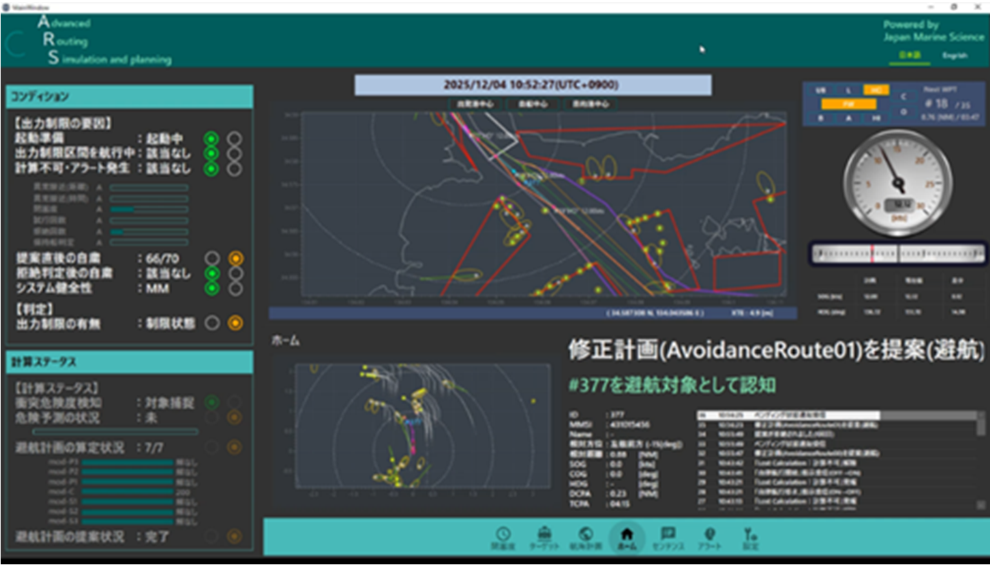Click the circular ARS logo icon
The width and height of the screenshot is (990, 565).
(x=17, y=44)
